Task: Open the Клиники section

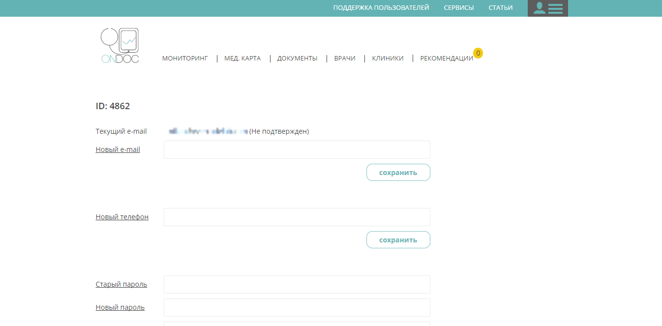Action: coord(388,59)
